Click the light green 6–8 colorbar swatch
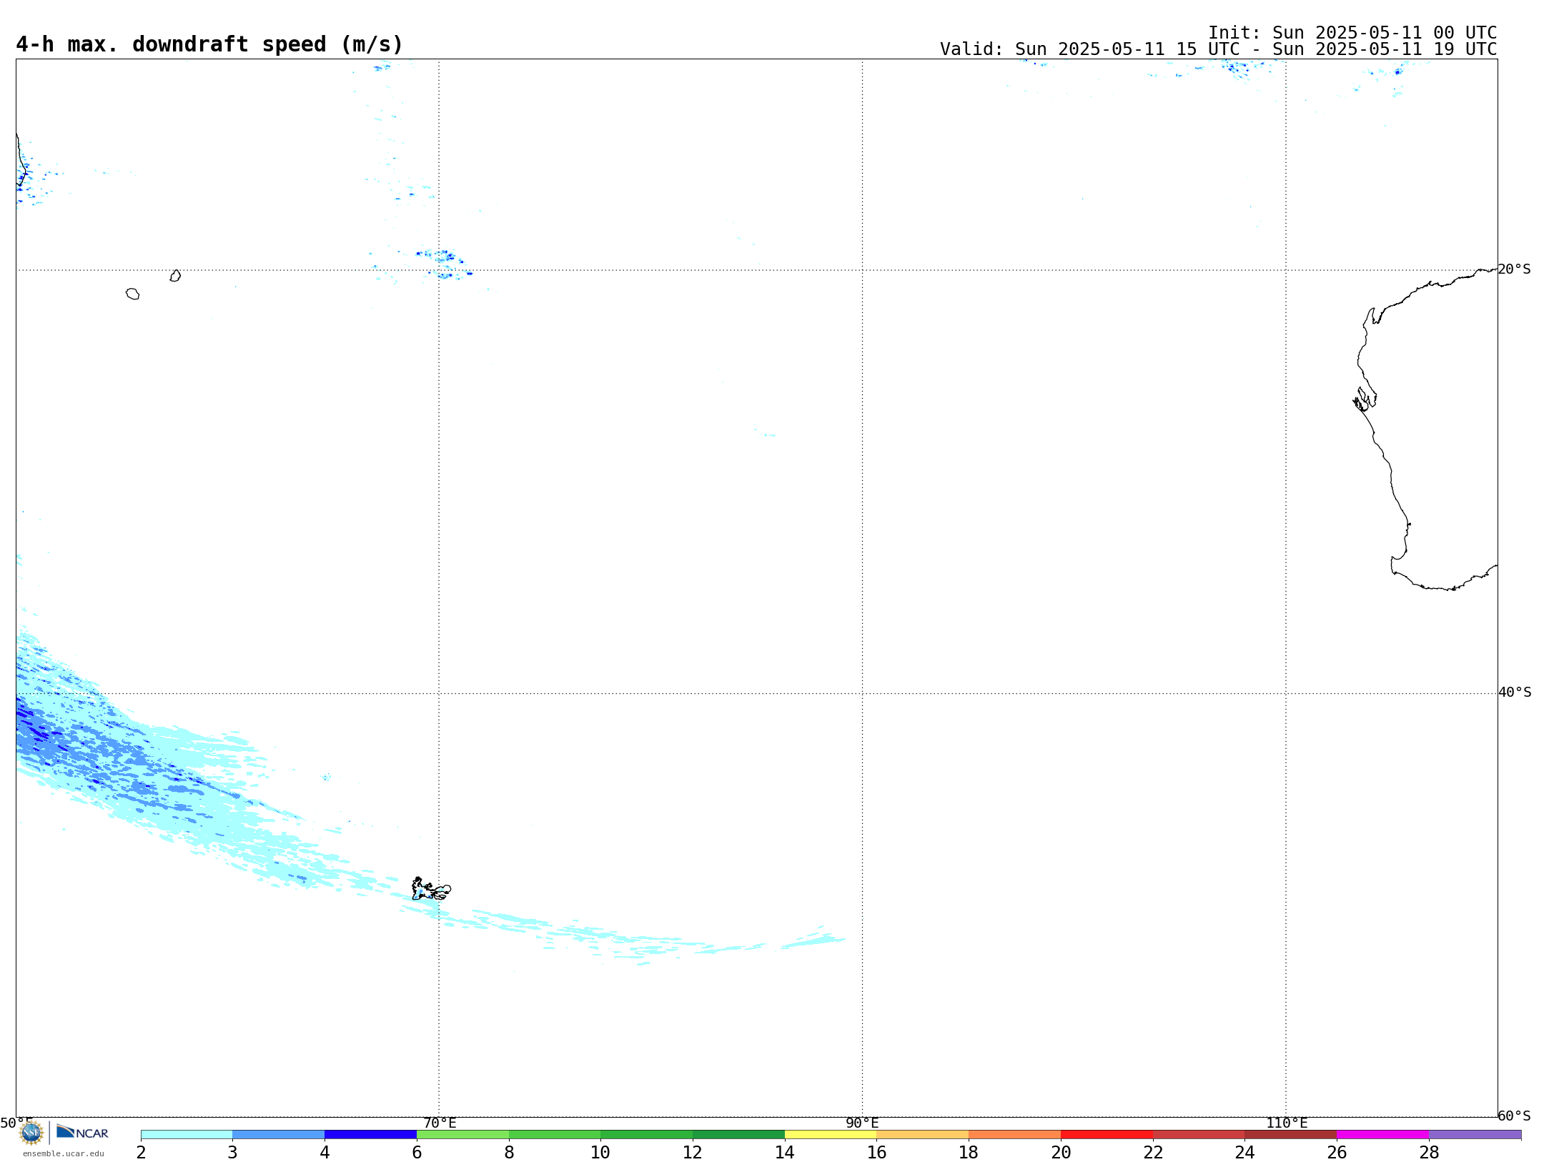This screenshot has width=1544, height=1162. tap(462, 1135)
